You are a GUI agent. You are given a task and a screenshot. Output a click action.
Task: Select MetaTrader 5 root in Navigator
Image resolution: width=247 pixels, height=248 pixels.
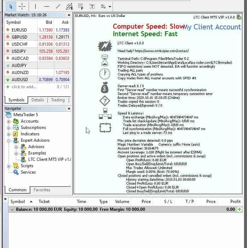[25, 115]
